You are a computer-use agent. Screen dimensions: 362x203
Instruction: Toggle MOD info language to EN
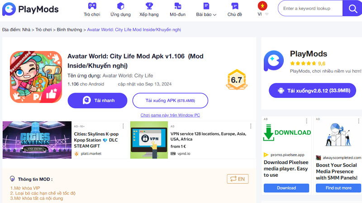point(238,179)
